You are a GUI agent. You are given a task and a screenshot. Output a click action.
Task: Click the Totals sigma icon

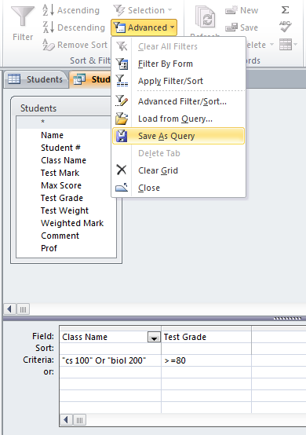tap(286, 10)
